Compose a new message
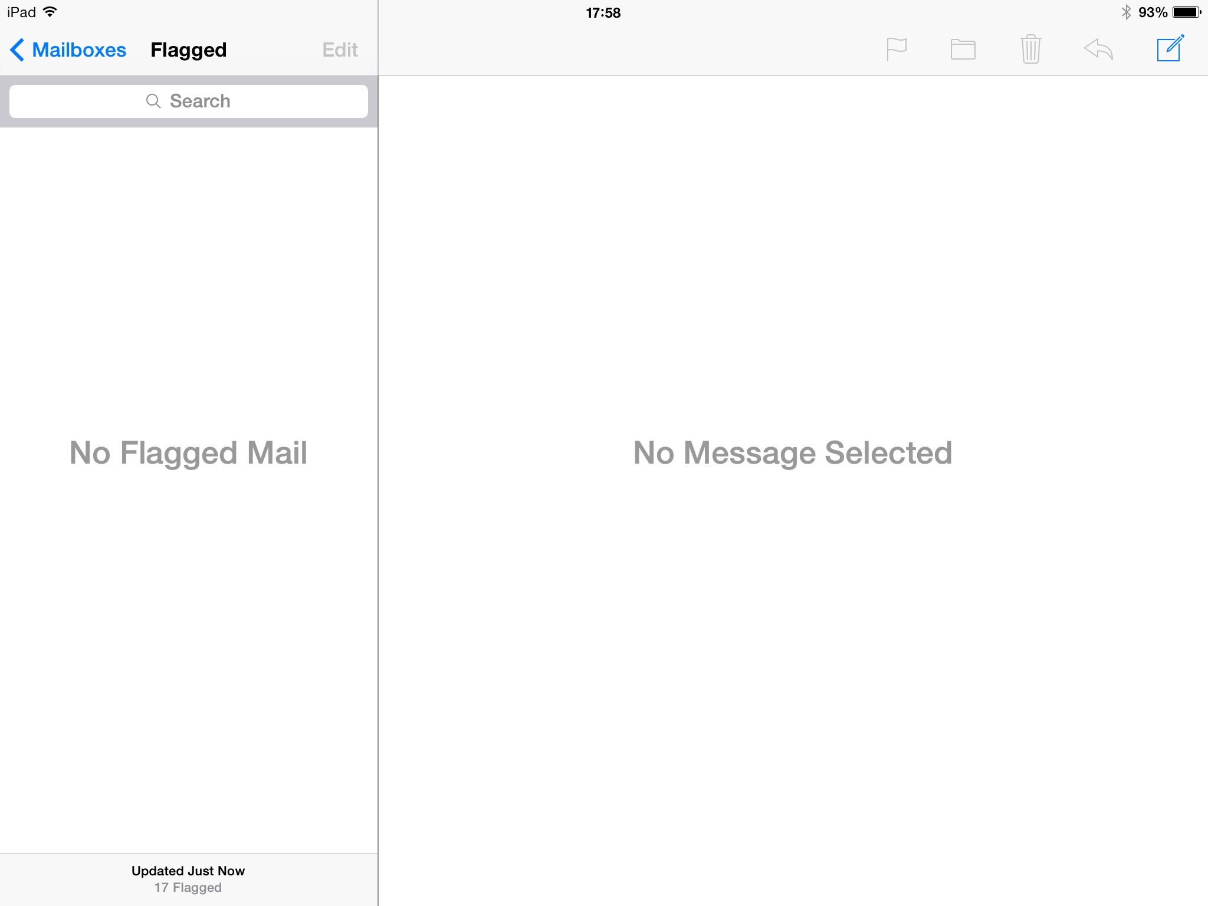 point(1170,48)
